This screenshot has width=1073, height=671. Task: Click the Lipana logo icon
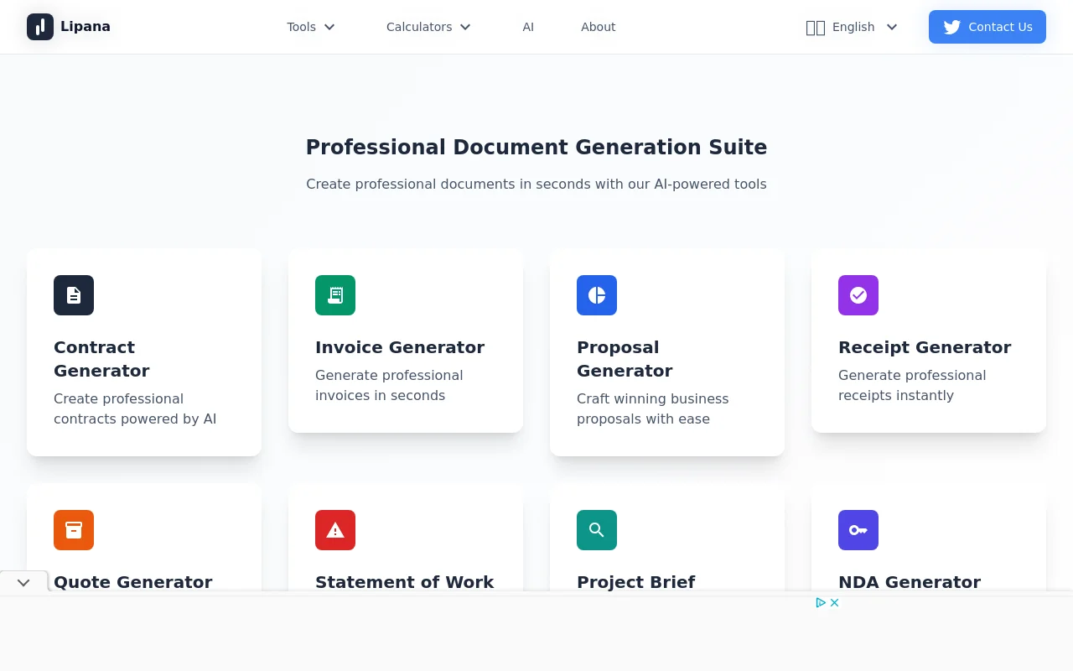click(40, 27)
